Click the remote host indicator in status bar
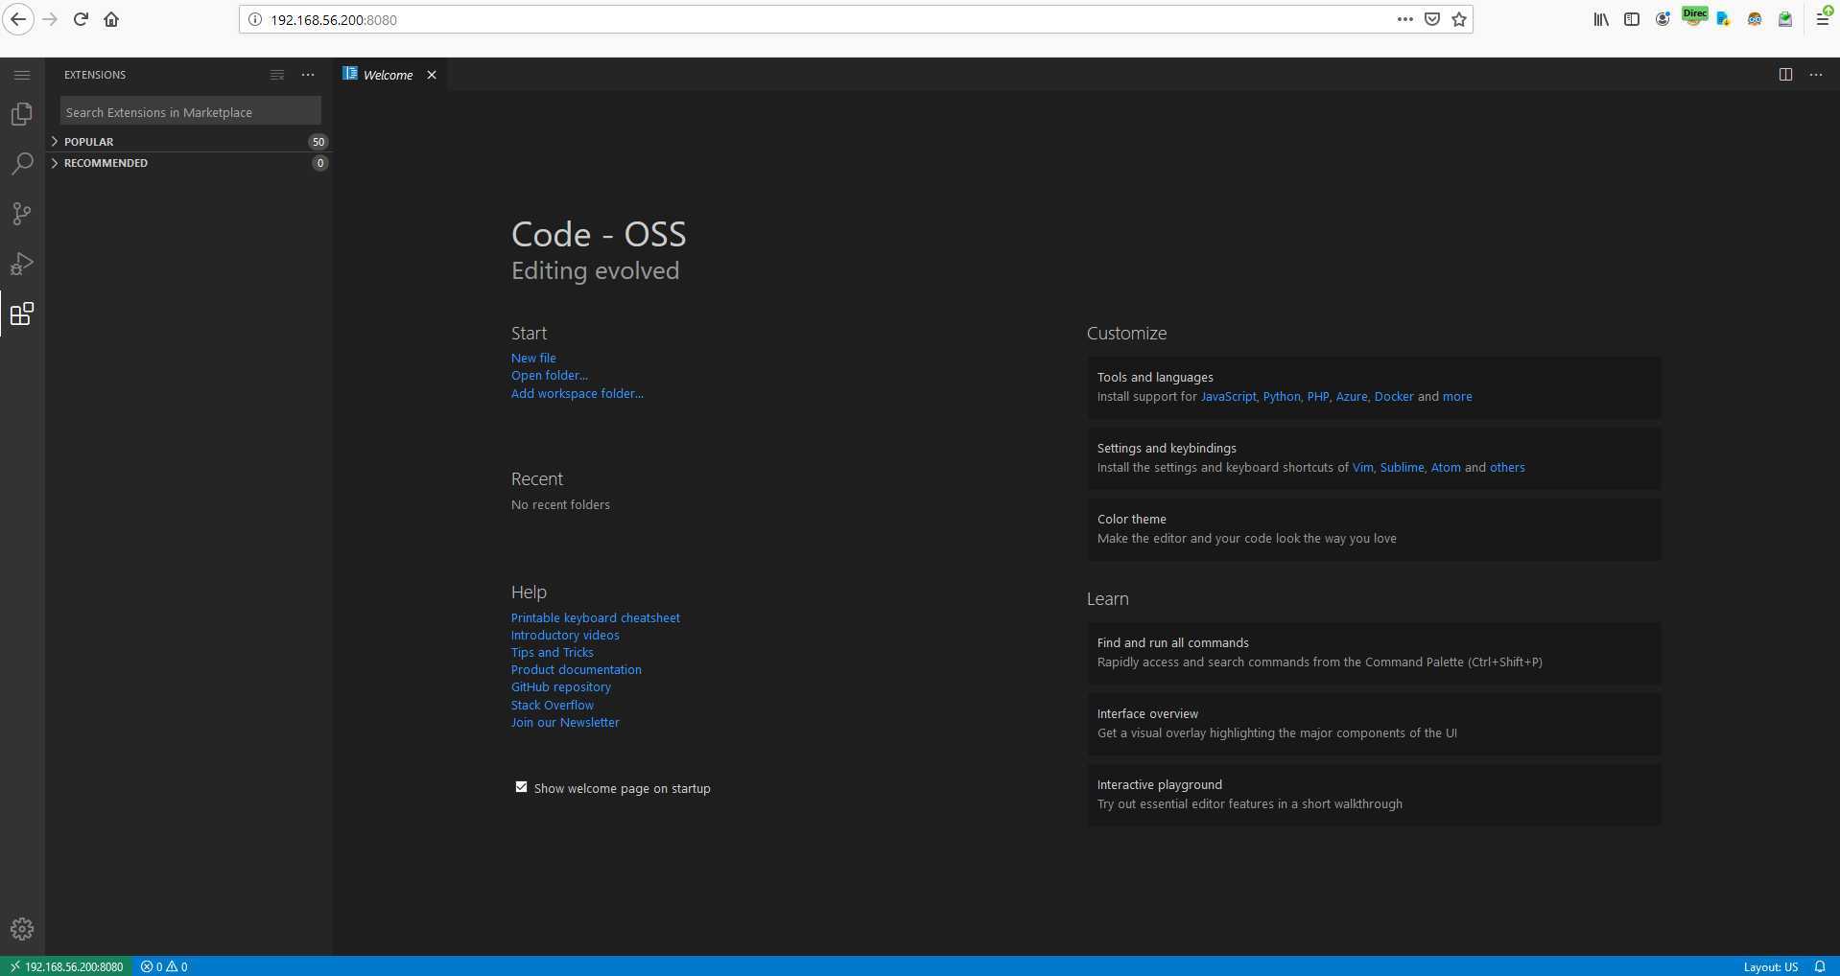 [x=66, y=966]
